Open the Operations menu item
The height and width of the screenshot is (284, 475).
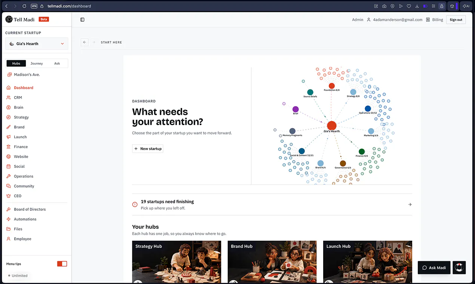[x=24, y=176]
